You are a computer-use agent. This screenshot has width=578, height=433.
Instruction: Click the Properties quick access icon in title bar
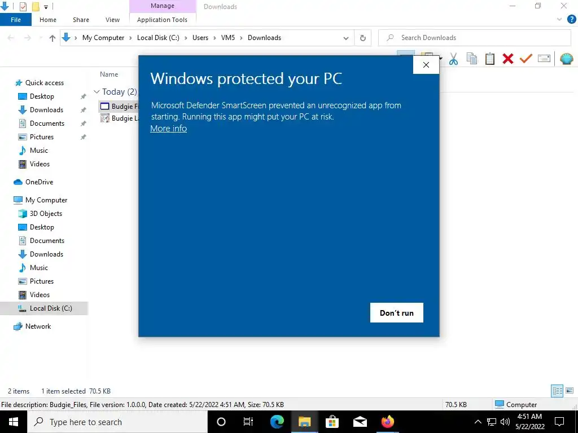[x=23, y=7]
